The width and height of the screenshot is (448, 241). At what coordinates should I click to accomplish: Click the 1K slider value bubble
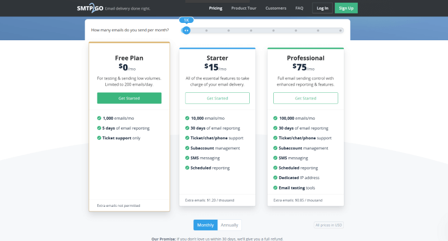(186, 20)
